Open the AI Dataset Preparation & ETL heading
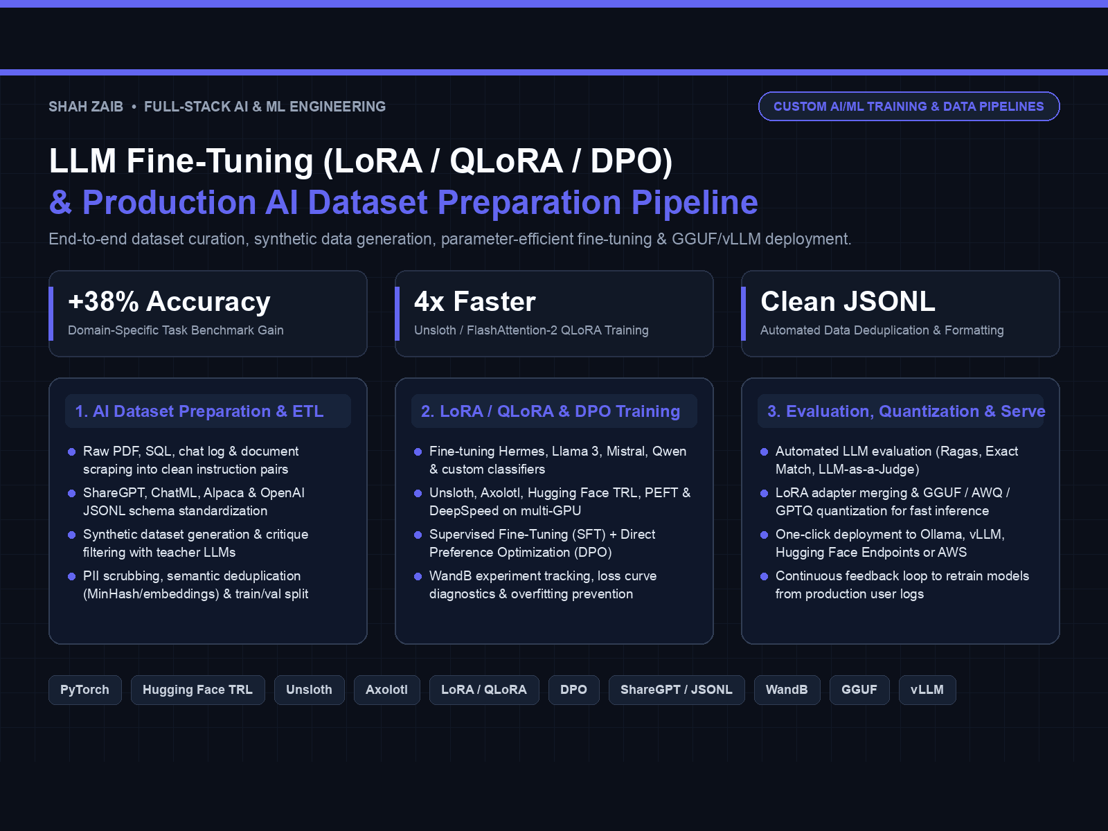This screenshot has height=831, width=1108. (x=208, y=411)
